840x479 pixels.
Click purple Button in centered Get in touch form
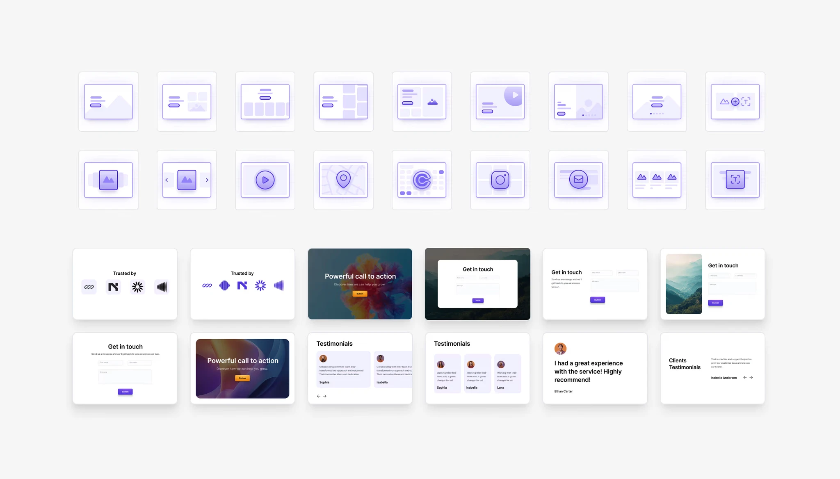point(125,392)
